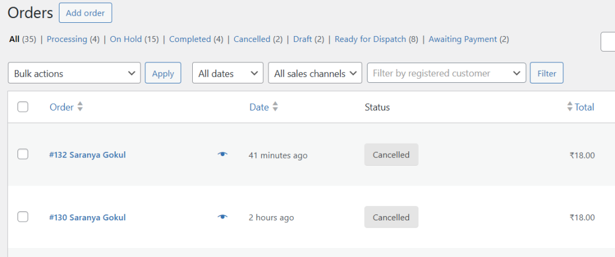Tick the checkbox for order #132
Image resolution: width=615 pixels, height=257 pixels.
tap(23, 154)
